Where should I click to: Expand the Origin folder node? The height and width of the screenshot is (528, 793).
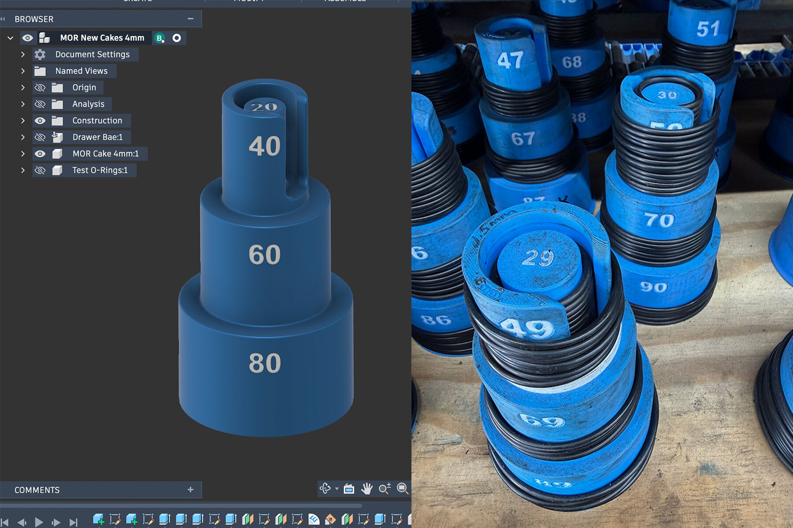tap(23, 88)
